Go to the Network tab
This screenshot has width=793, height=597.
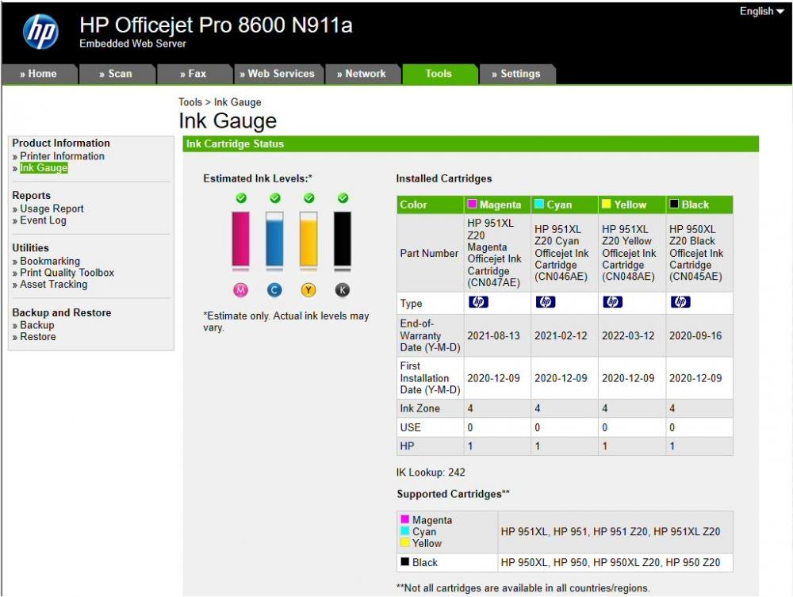[362, 74]
